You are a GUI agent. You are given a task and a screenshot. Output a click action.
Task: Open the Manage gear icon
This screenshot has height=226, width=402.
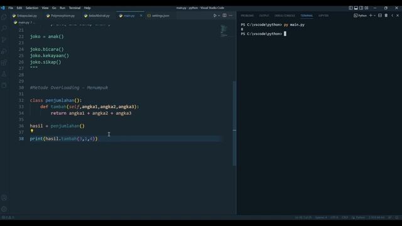4,209
